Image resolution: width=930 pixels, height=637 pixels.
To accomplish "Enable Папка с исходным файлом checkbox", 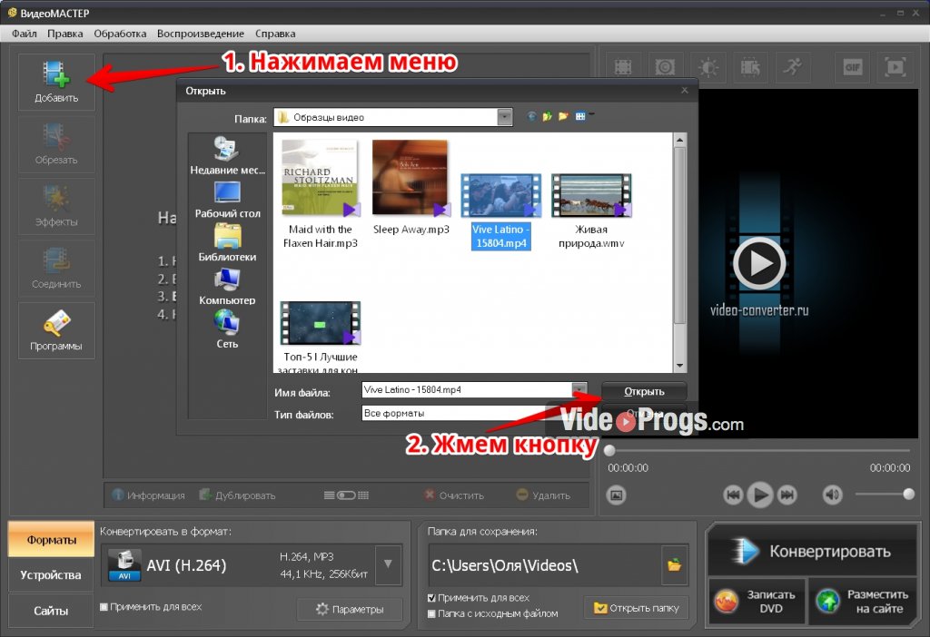I will click(x=431, y=614).
